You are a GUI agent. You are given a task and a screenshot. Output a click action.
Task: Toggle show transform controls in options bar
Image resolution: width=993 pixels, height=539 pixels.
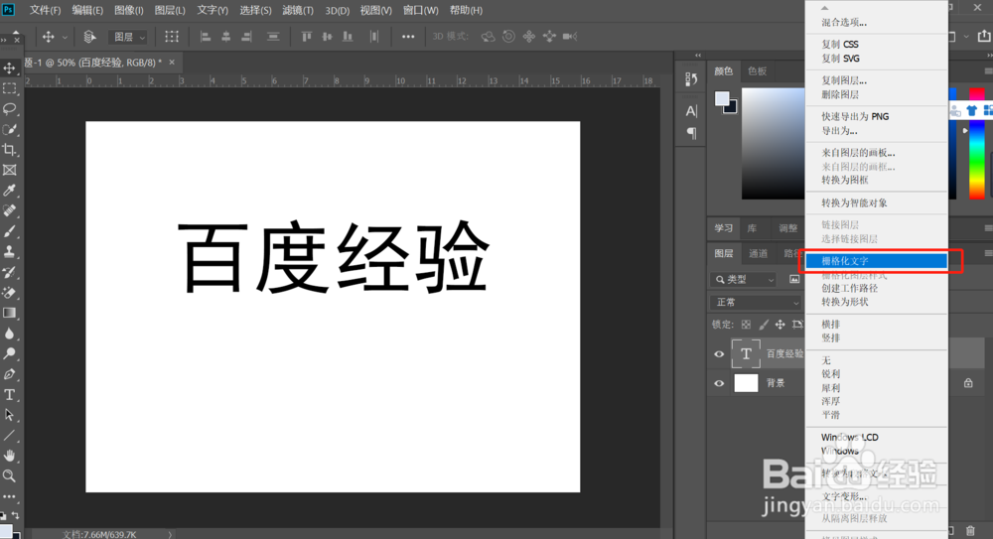172,37
